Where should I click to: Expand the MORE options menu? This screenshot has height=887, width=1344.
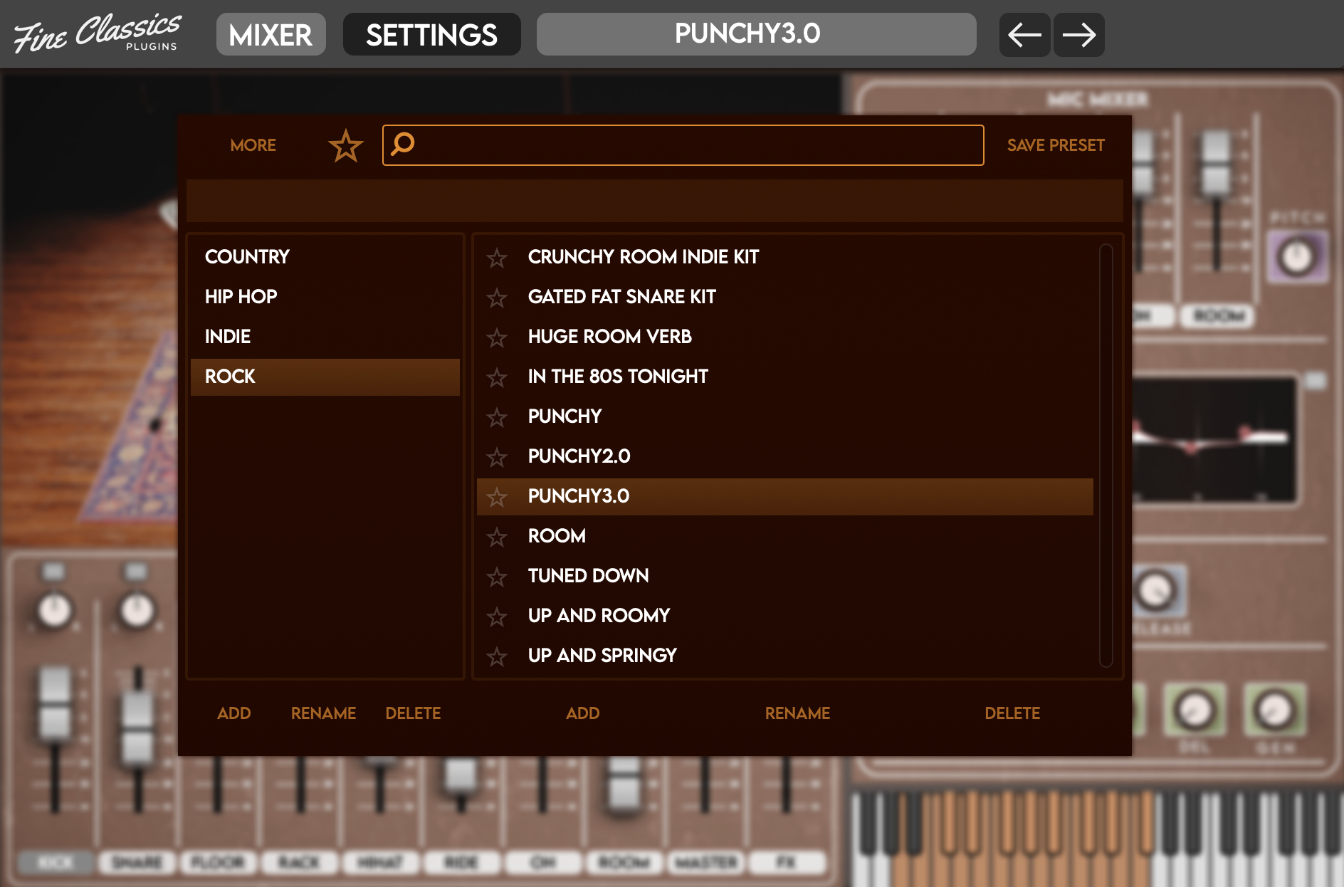(253, 145)
